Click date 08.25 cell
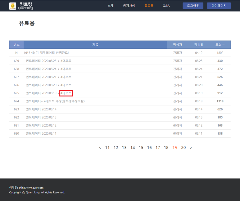 [199, 61]
